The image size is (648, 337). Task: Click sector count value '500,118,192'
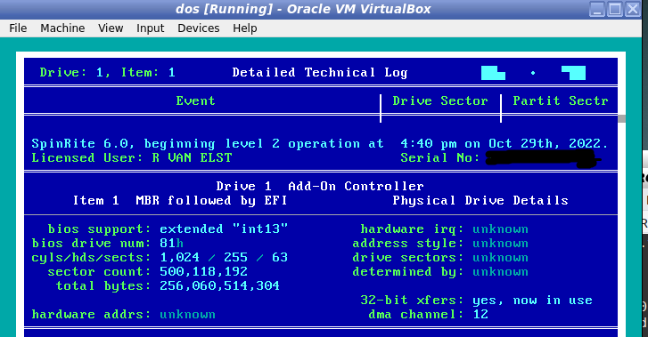point(204,271)
